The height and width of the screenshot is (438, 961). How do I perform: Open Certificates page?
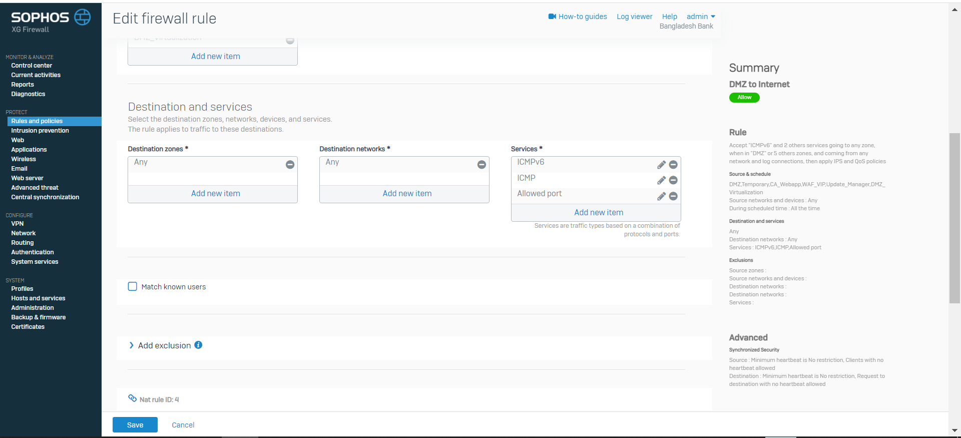point(28,327)
